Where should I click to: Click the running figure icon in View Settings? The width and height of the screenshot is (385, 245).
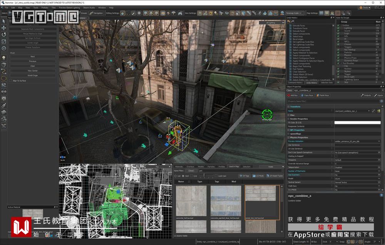tap(259, 13)
